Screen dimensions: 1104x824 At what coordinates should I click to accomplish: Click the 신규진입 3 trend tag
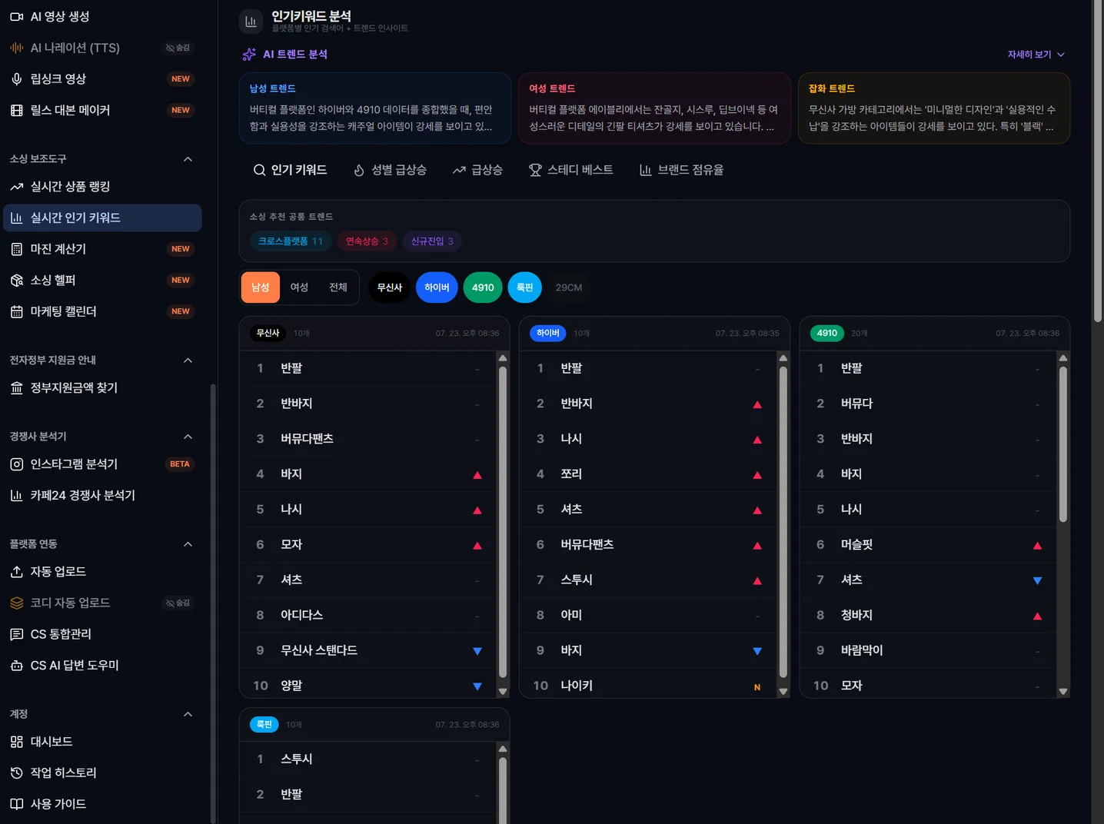(x=432, y=241)
